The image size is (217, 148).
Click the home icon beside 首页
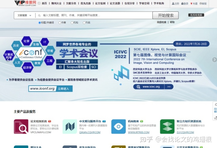[x=39, y=3]
